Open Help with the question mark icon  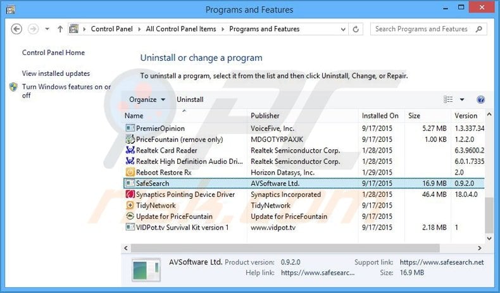(x=480, y=99)
